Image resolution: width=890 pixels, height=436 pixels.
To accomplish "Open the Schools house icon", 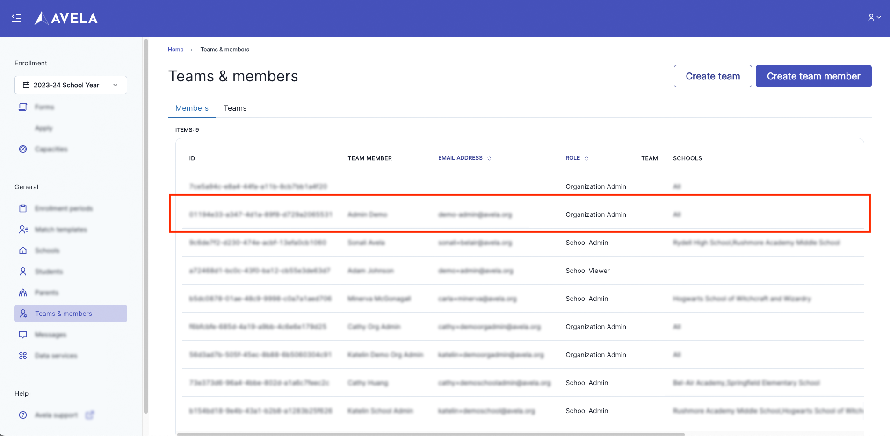I will (x=23, y=250).
